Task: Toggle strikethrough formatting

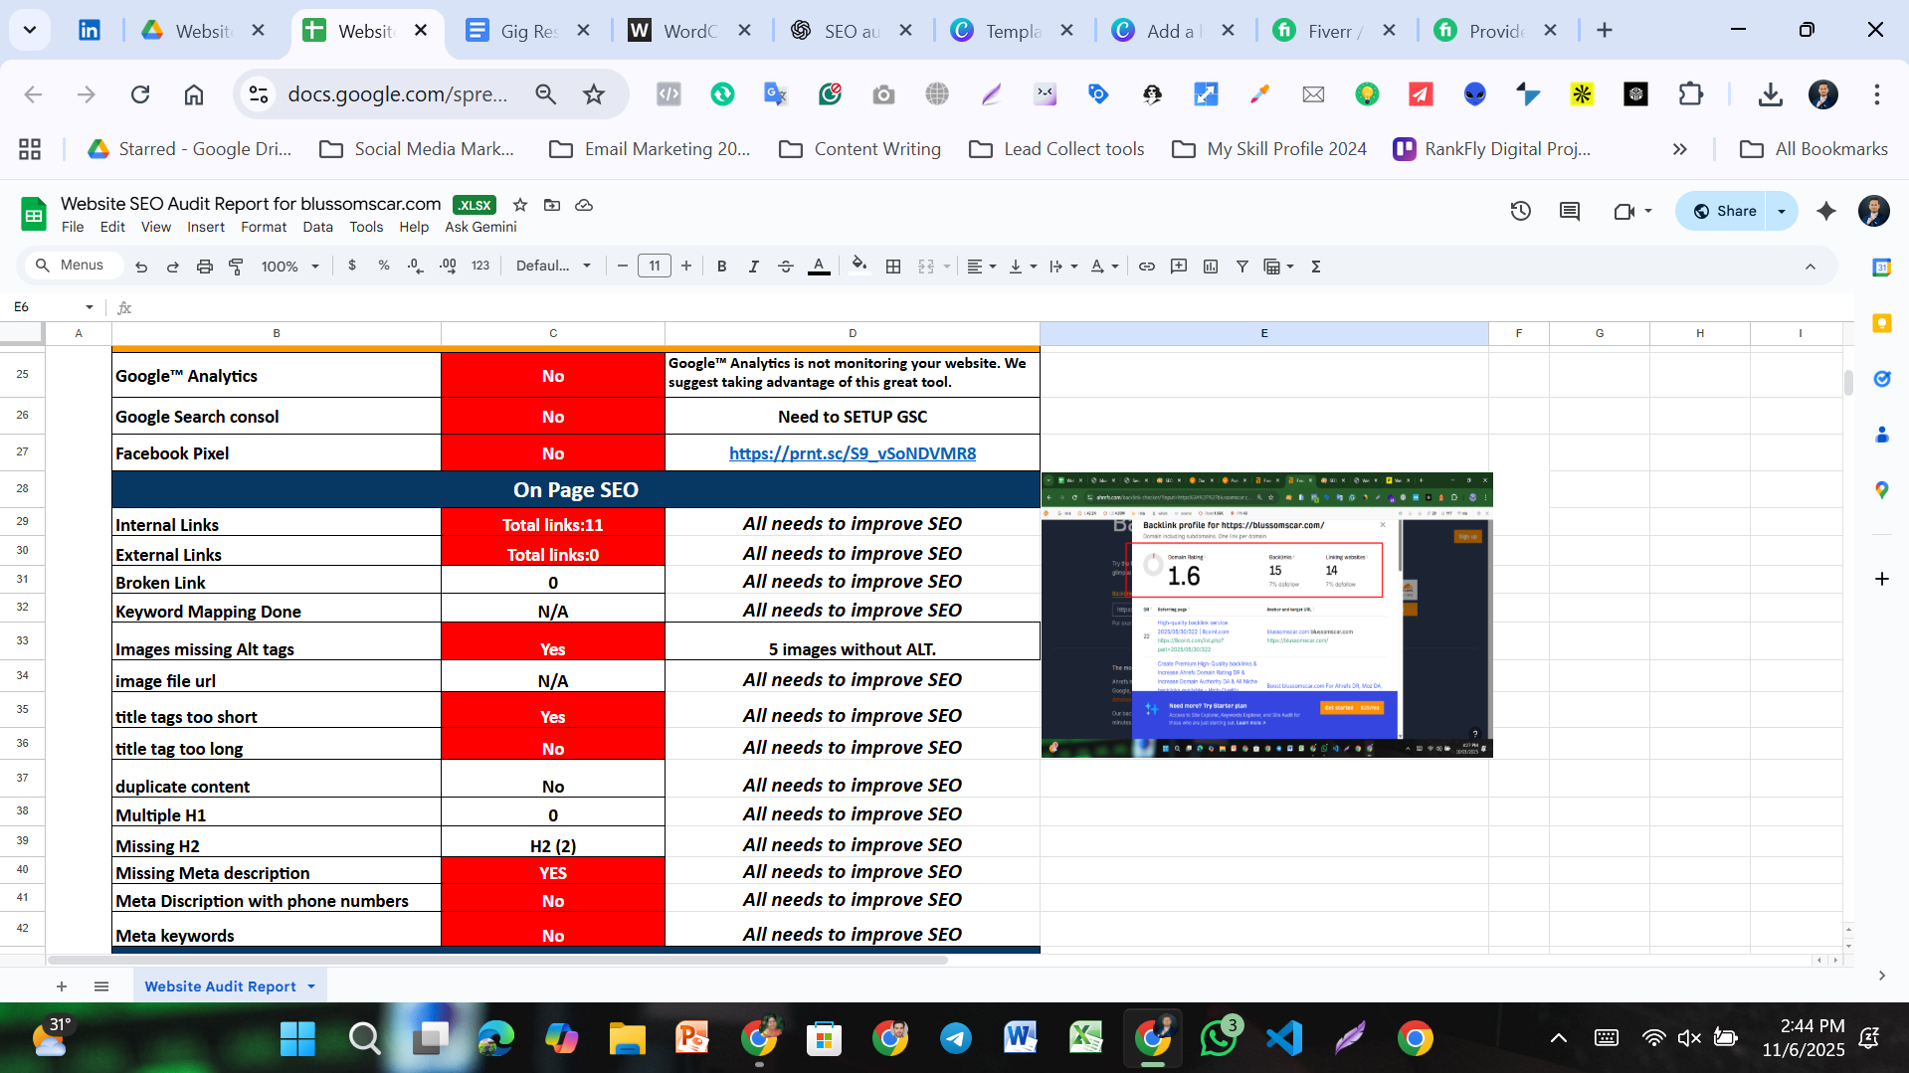Action: coord(786,266)
